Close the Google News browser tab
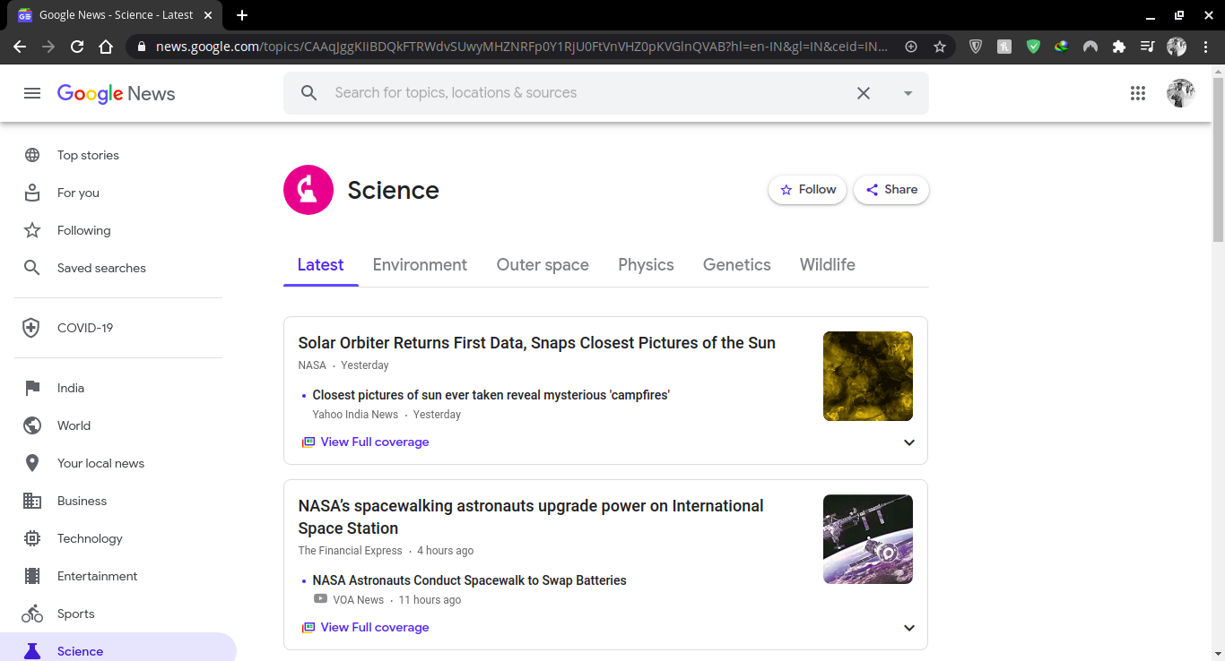The height and width of the screenshot is (661, 1225). click(208, 15)
